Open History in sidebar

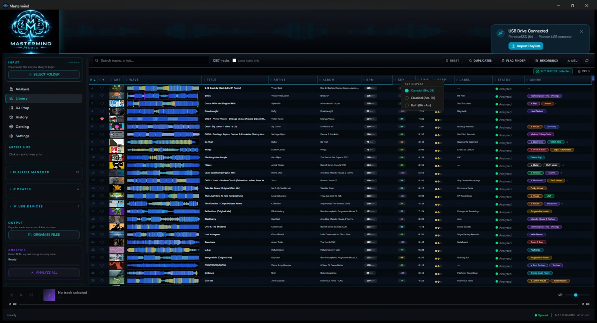(x=44, y=117)
